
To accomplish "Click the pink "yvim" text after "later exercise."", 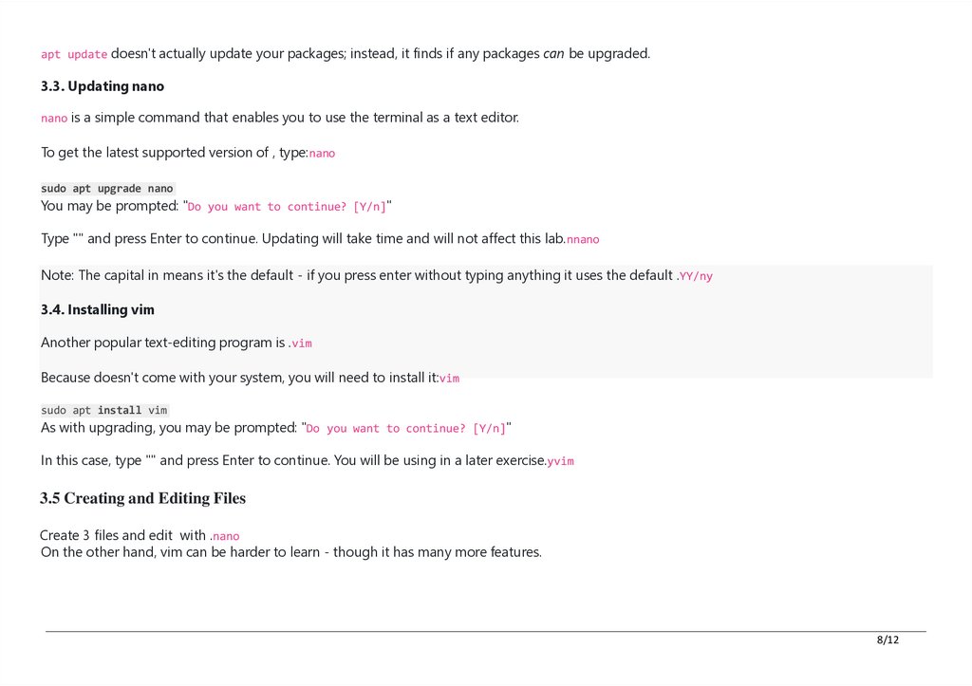I will [x=561, y=462].
